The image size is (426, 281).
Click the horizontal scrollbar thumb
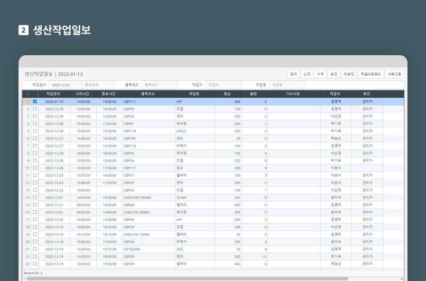click(x=187, y=278)
